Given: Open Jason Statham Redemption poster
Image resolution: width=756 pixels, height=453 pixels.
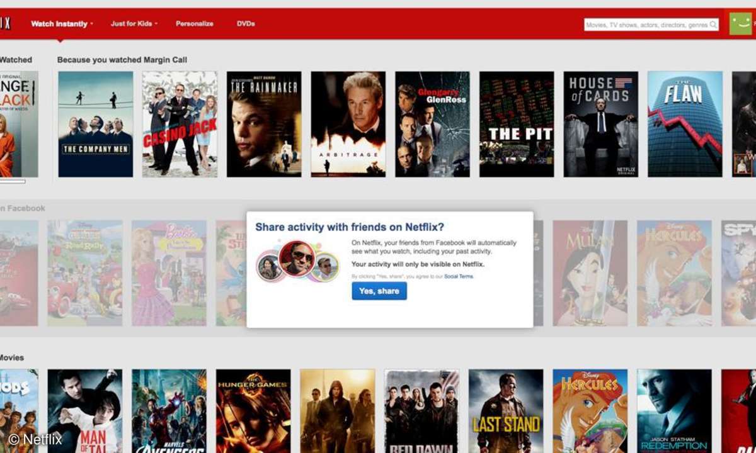Looking at the screenshot, I should pyautogui.click(x=674, y=411).
